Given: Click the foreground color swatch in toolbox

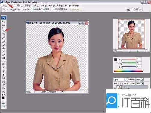Looking at the screenshot, I should [x=3, y=98].
